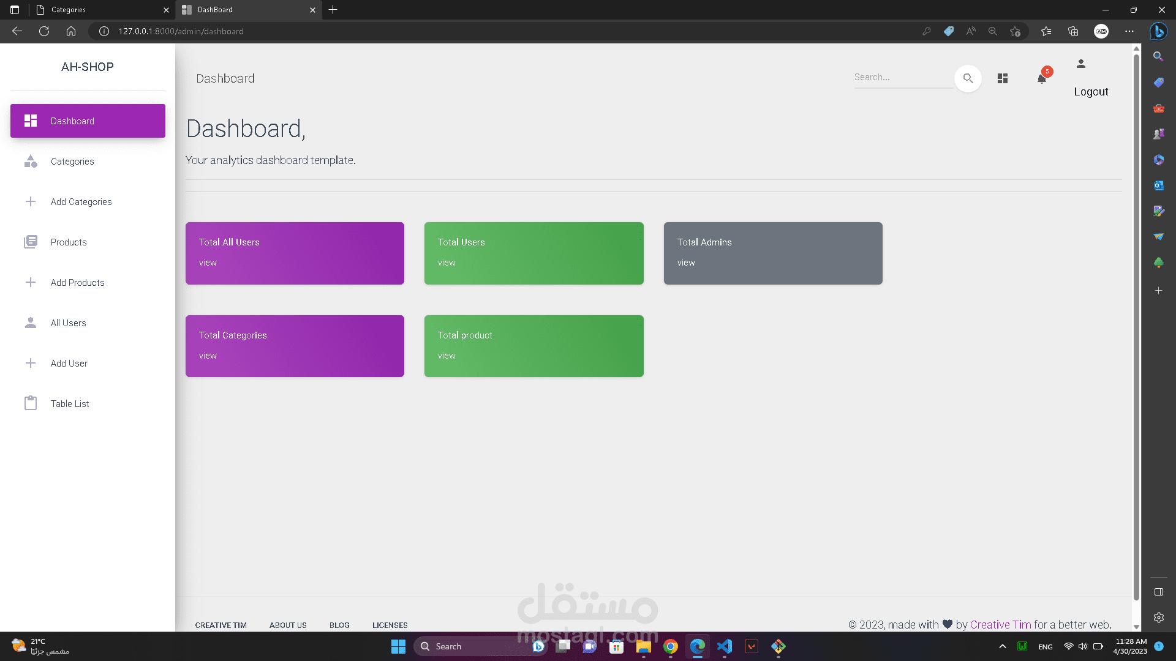Open Outlook in the Edge sidebar
The height and width of the screenshot is (661, 1176).
click(1158, 185)
